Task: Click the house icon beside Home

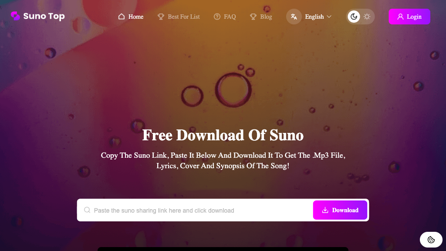Action: point(122,17)
